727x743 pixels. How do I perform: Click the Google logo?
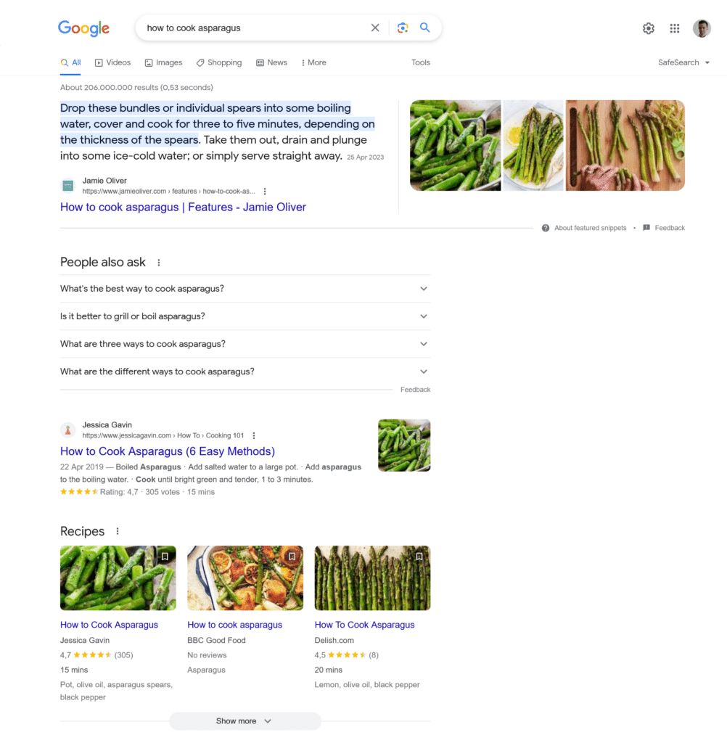click(83, 28)
